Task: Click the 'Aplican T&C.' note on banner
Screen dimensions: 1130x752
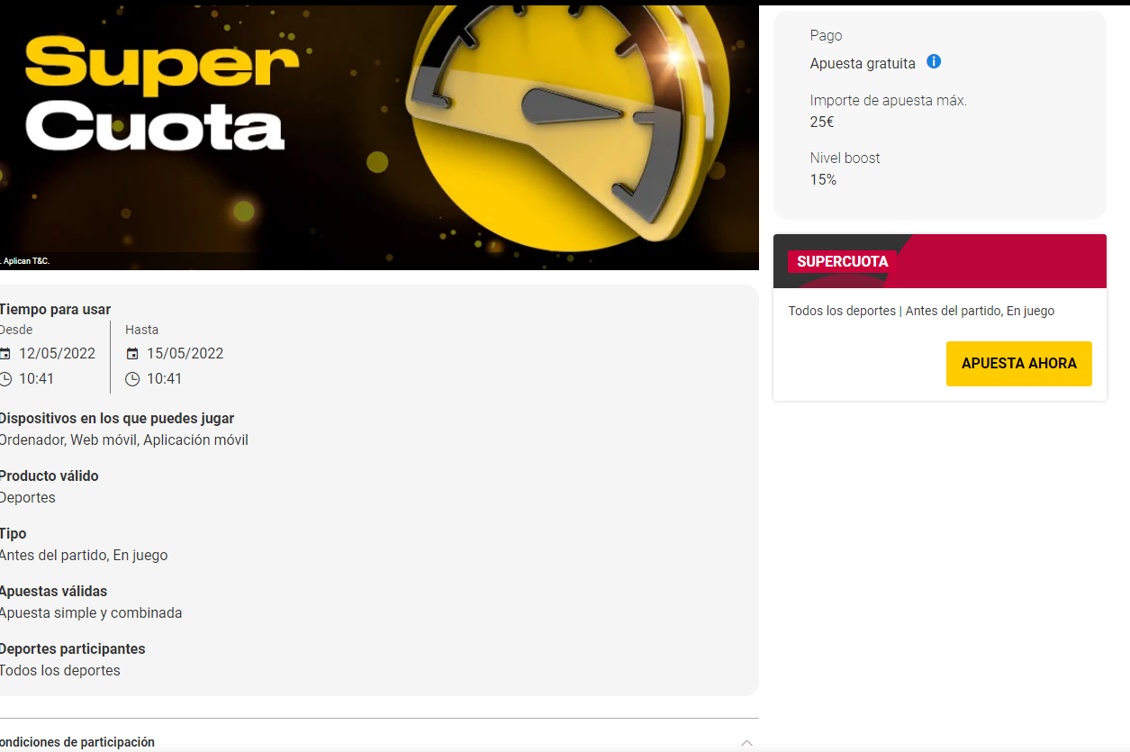Action: click(25, 261)
